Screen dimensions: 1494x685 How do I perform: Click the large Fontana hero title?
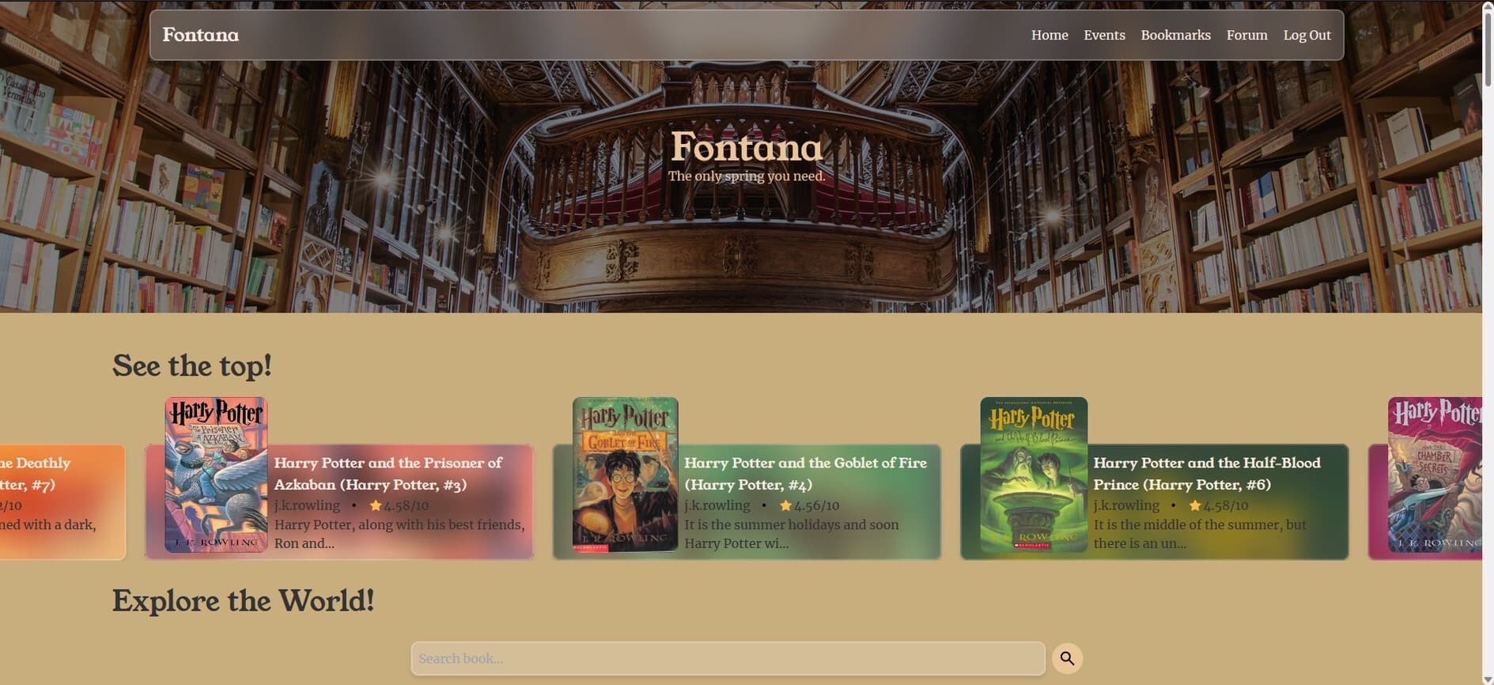click(x=747, y=147)
